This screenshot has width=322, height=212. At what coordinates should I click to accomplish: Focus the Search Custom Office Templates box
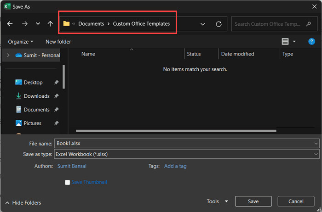tap(274, 24)
